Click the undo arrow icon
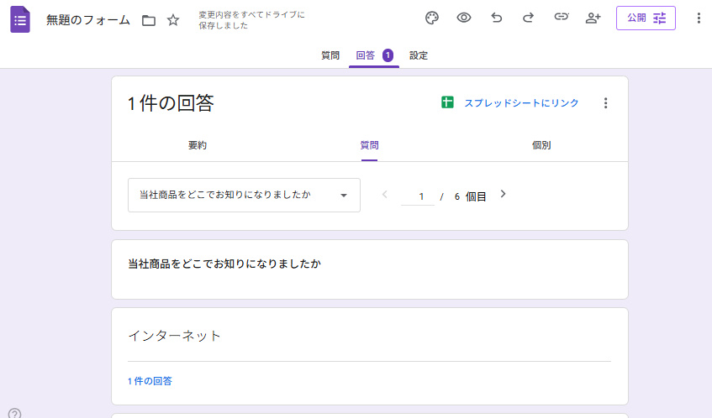The height and width of the screenshot is (418, 712). pos(496,18)
